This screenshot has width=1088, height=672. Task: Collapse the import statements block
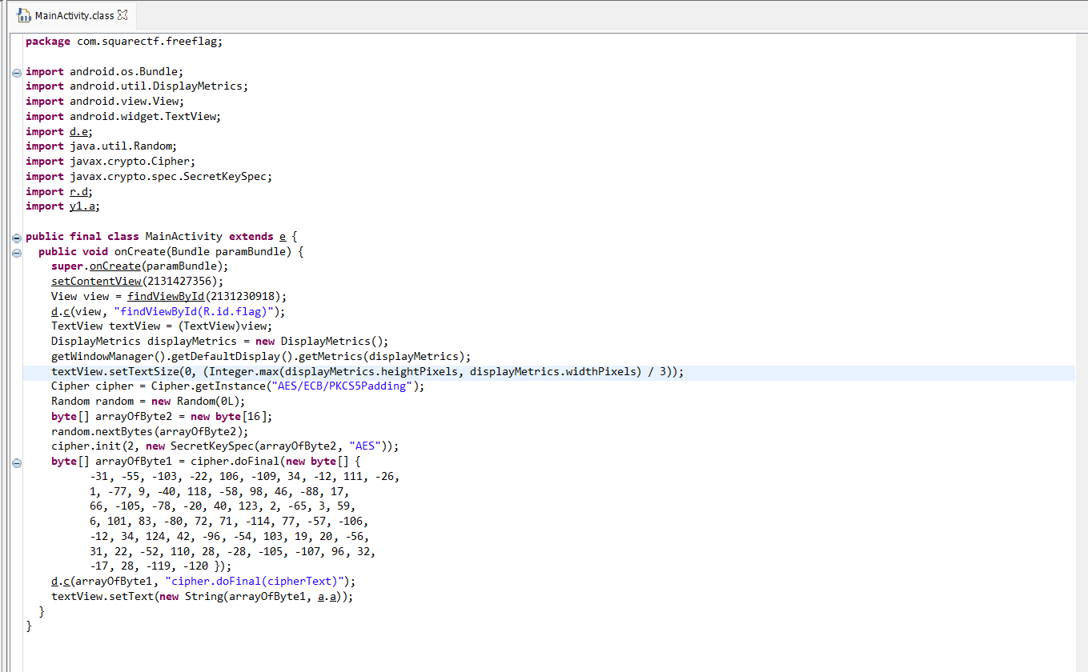(x=17, y=72)
